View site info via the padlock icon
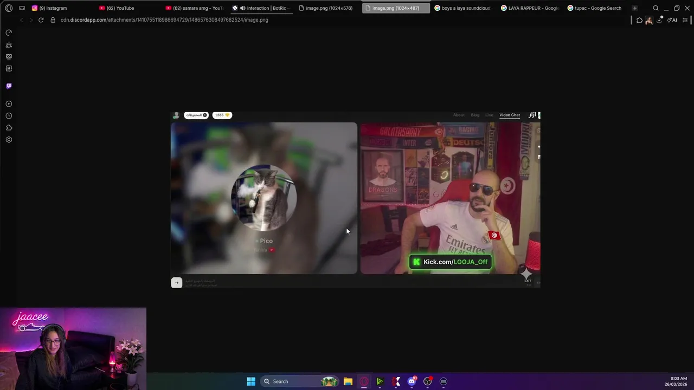The height and width of the screenshot is (390, 694). [53, 20]
